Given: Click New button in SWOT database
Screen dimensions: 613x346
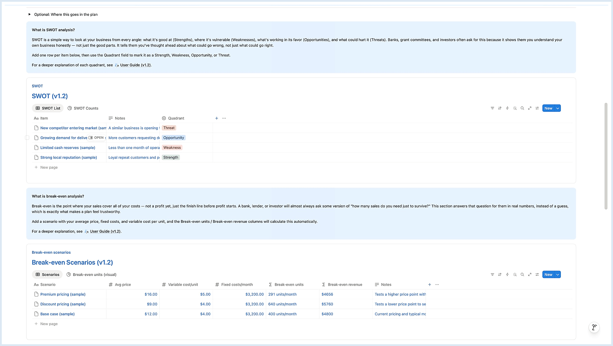Looking at the screenshot, I should pos(548,108).
